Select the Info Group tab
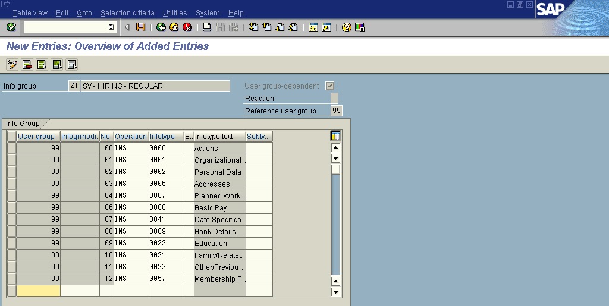 point(23,124)
